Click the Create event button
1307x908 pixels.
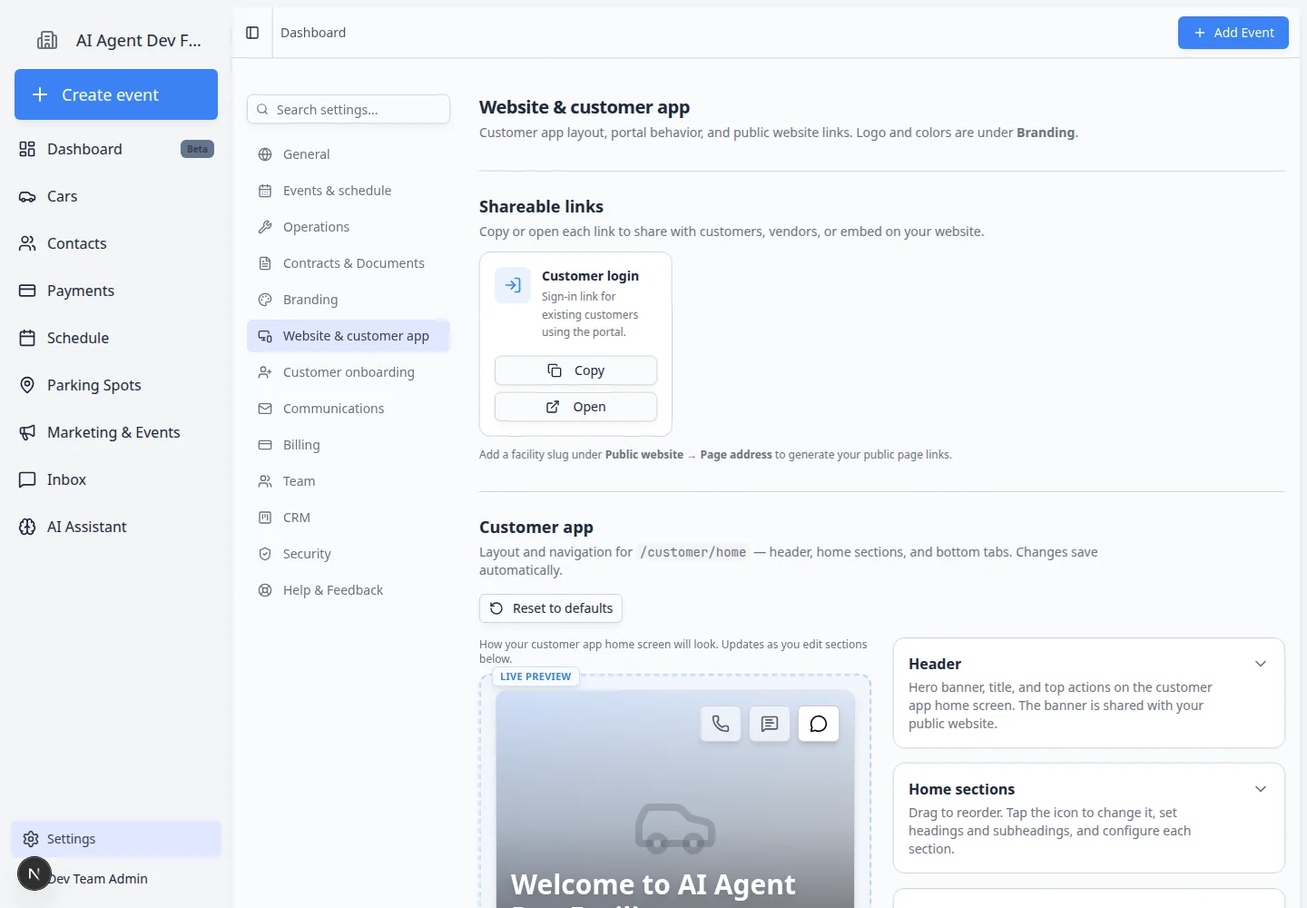(x=116, y=94)
